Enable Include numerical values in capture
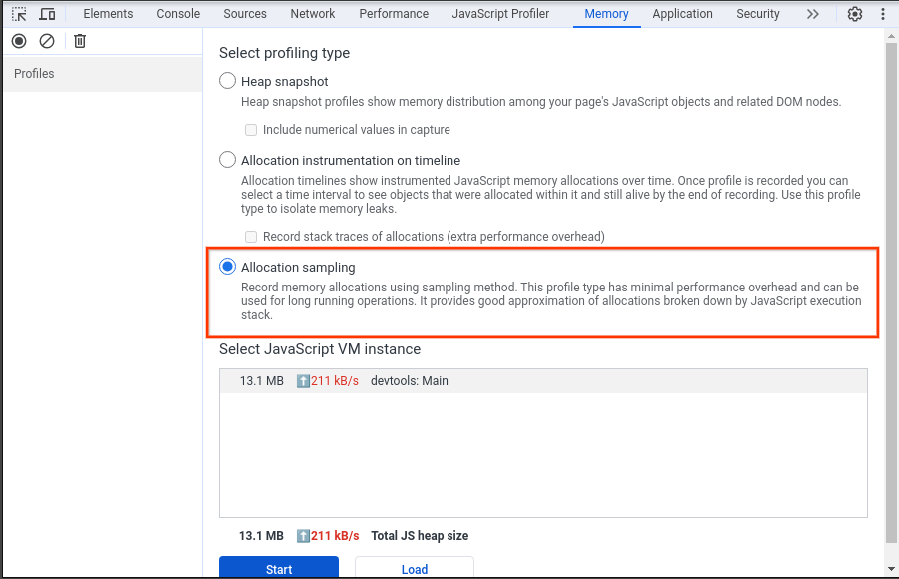This screenshot has width=899, height=579. pos(250,129)
